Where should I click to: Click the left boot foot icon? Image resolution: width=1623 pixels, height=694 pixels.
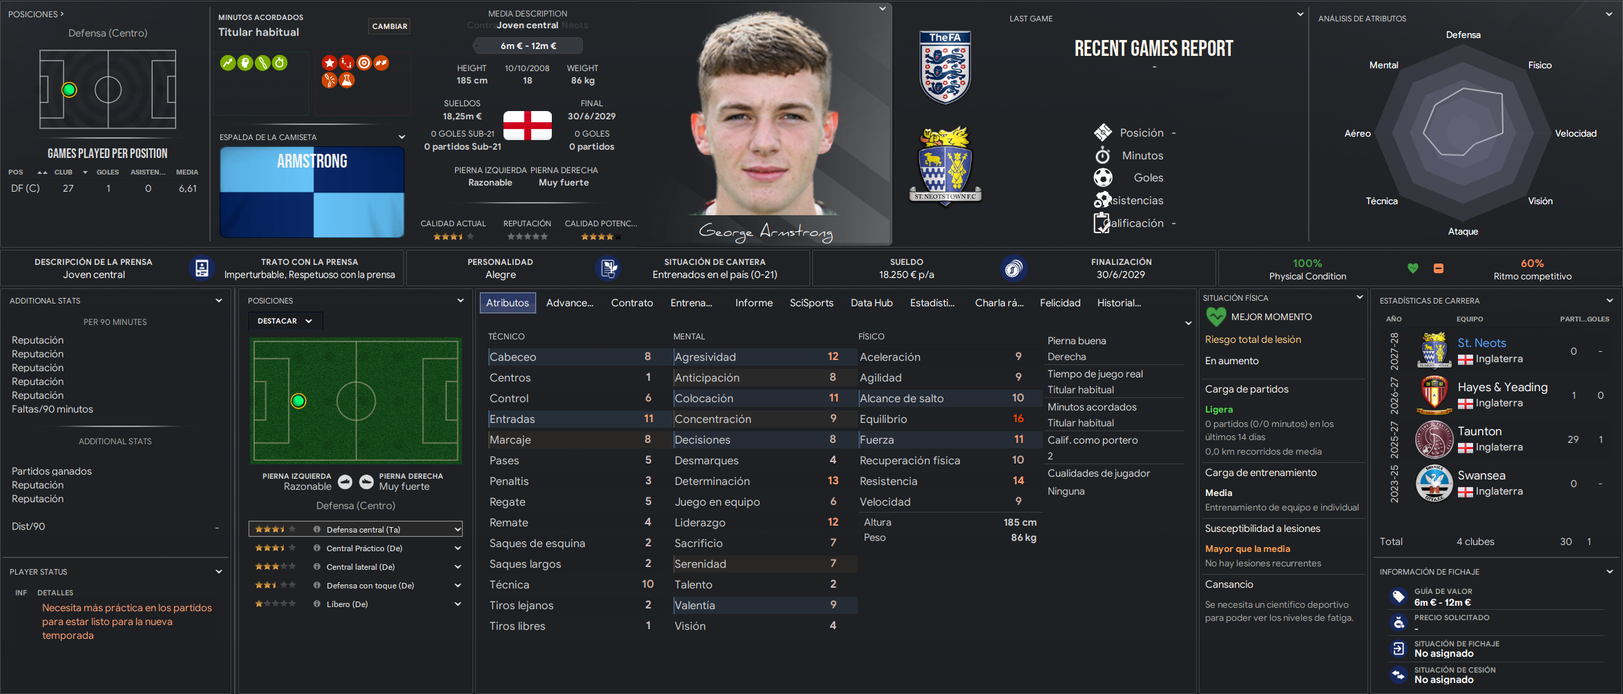(345, 482)
